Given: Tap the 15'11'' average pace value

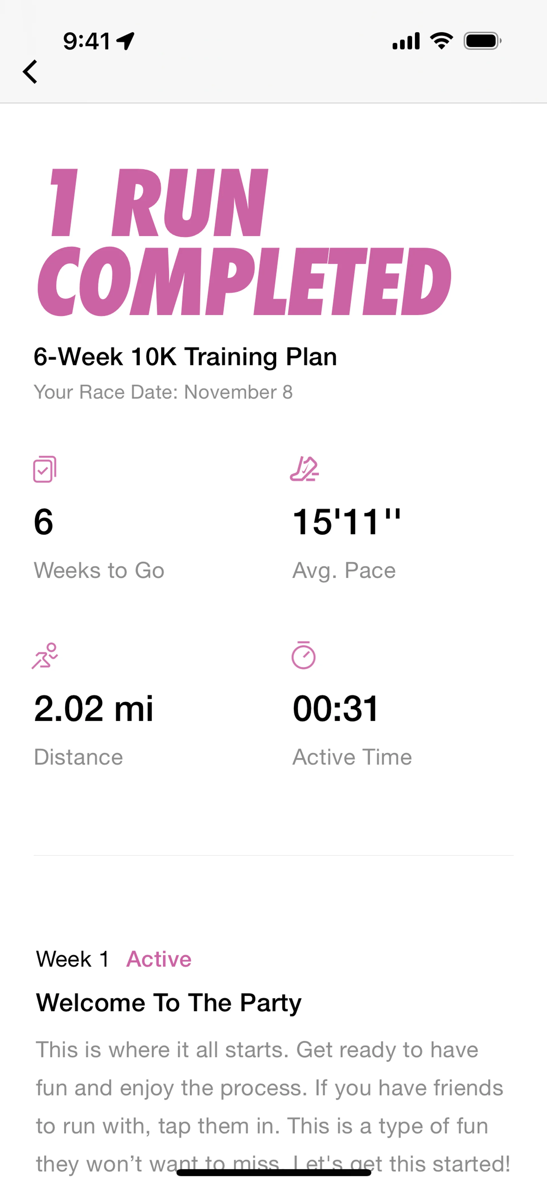Looking at the screenshot, I should (x=346, y=522).
